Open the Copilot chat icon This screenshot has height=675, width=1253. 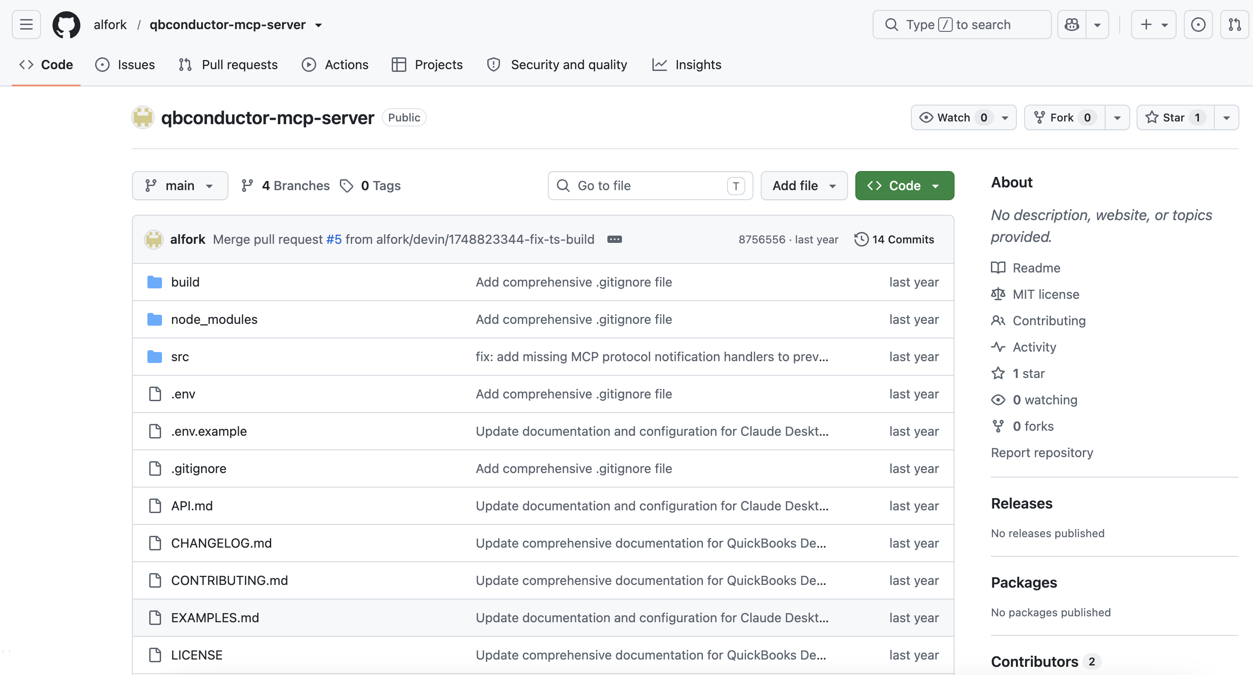(1072, 24)
